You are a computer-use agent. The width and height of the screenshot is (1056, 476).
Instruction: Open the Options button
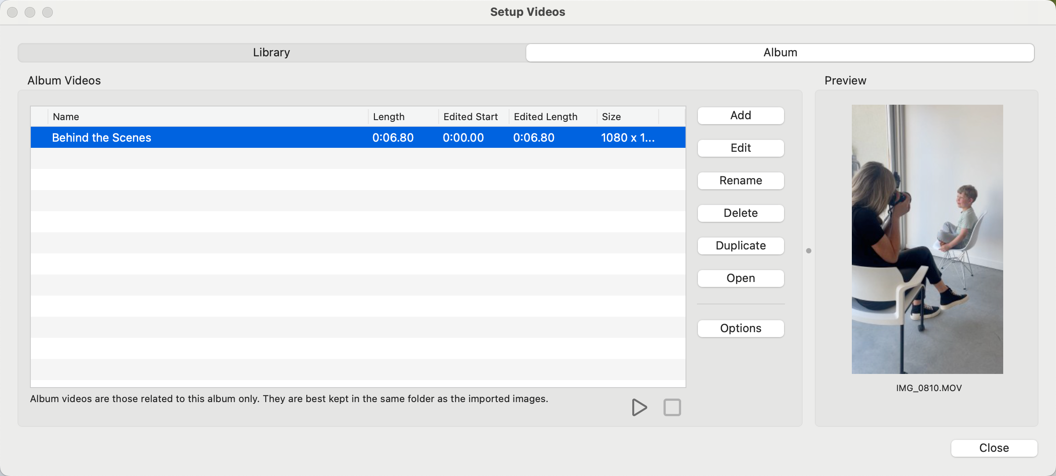tap(741, 329)
